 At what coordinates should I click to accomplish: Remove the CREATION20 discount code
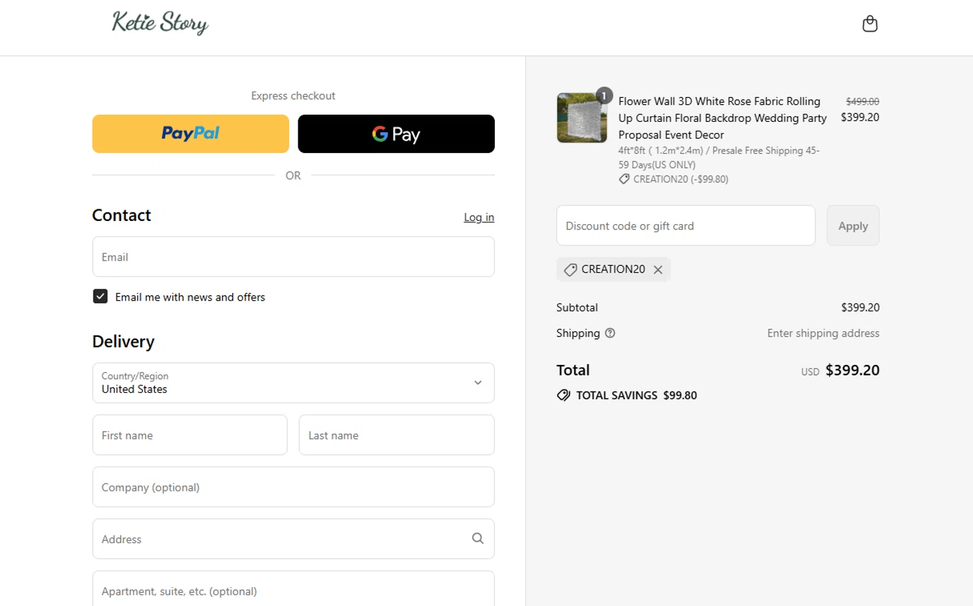point(658,270)
